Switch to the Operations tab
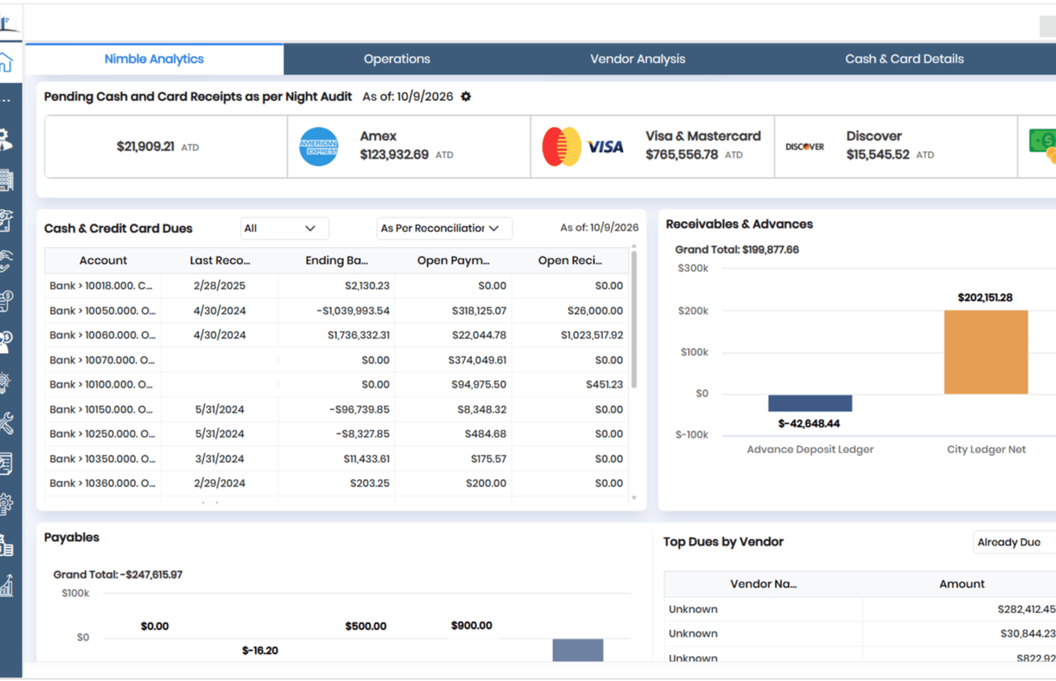This screenshot has height=681, width=1056. click(397, 59)
